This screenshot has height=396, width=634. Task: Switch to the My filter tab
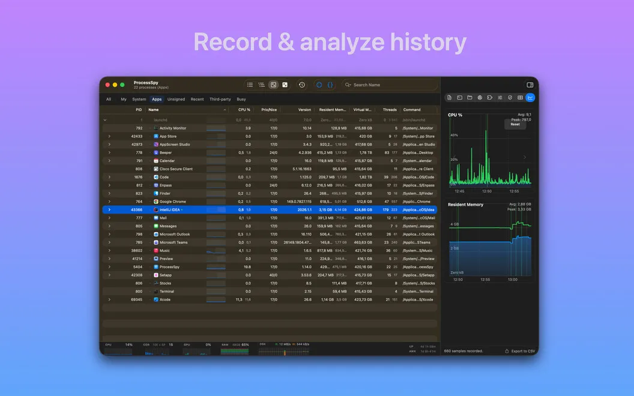click(x=123, y=100)
